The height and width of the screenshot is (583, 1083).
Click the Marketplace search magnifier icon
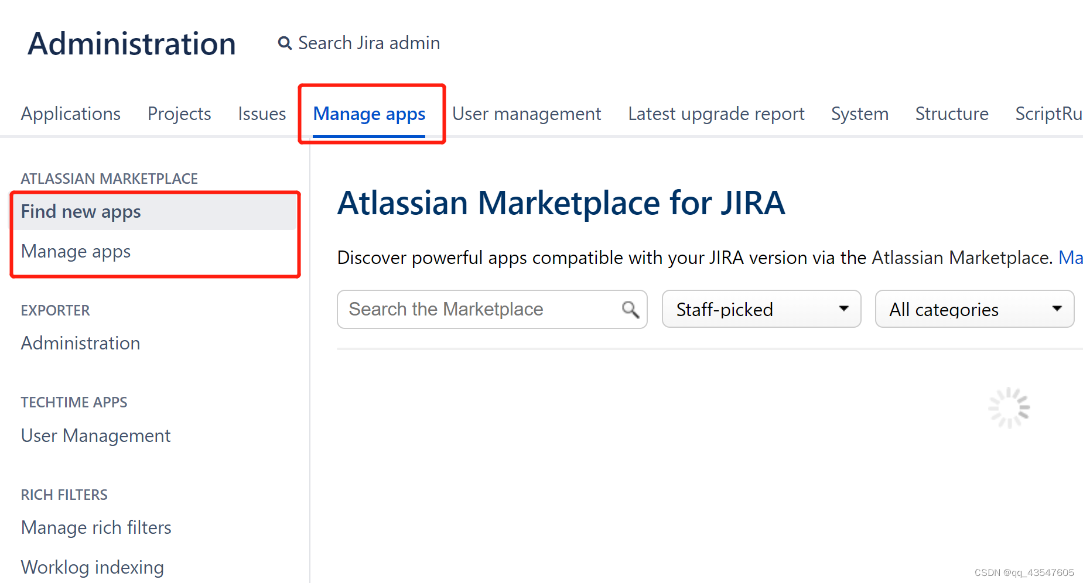[630, 309]
